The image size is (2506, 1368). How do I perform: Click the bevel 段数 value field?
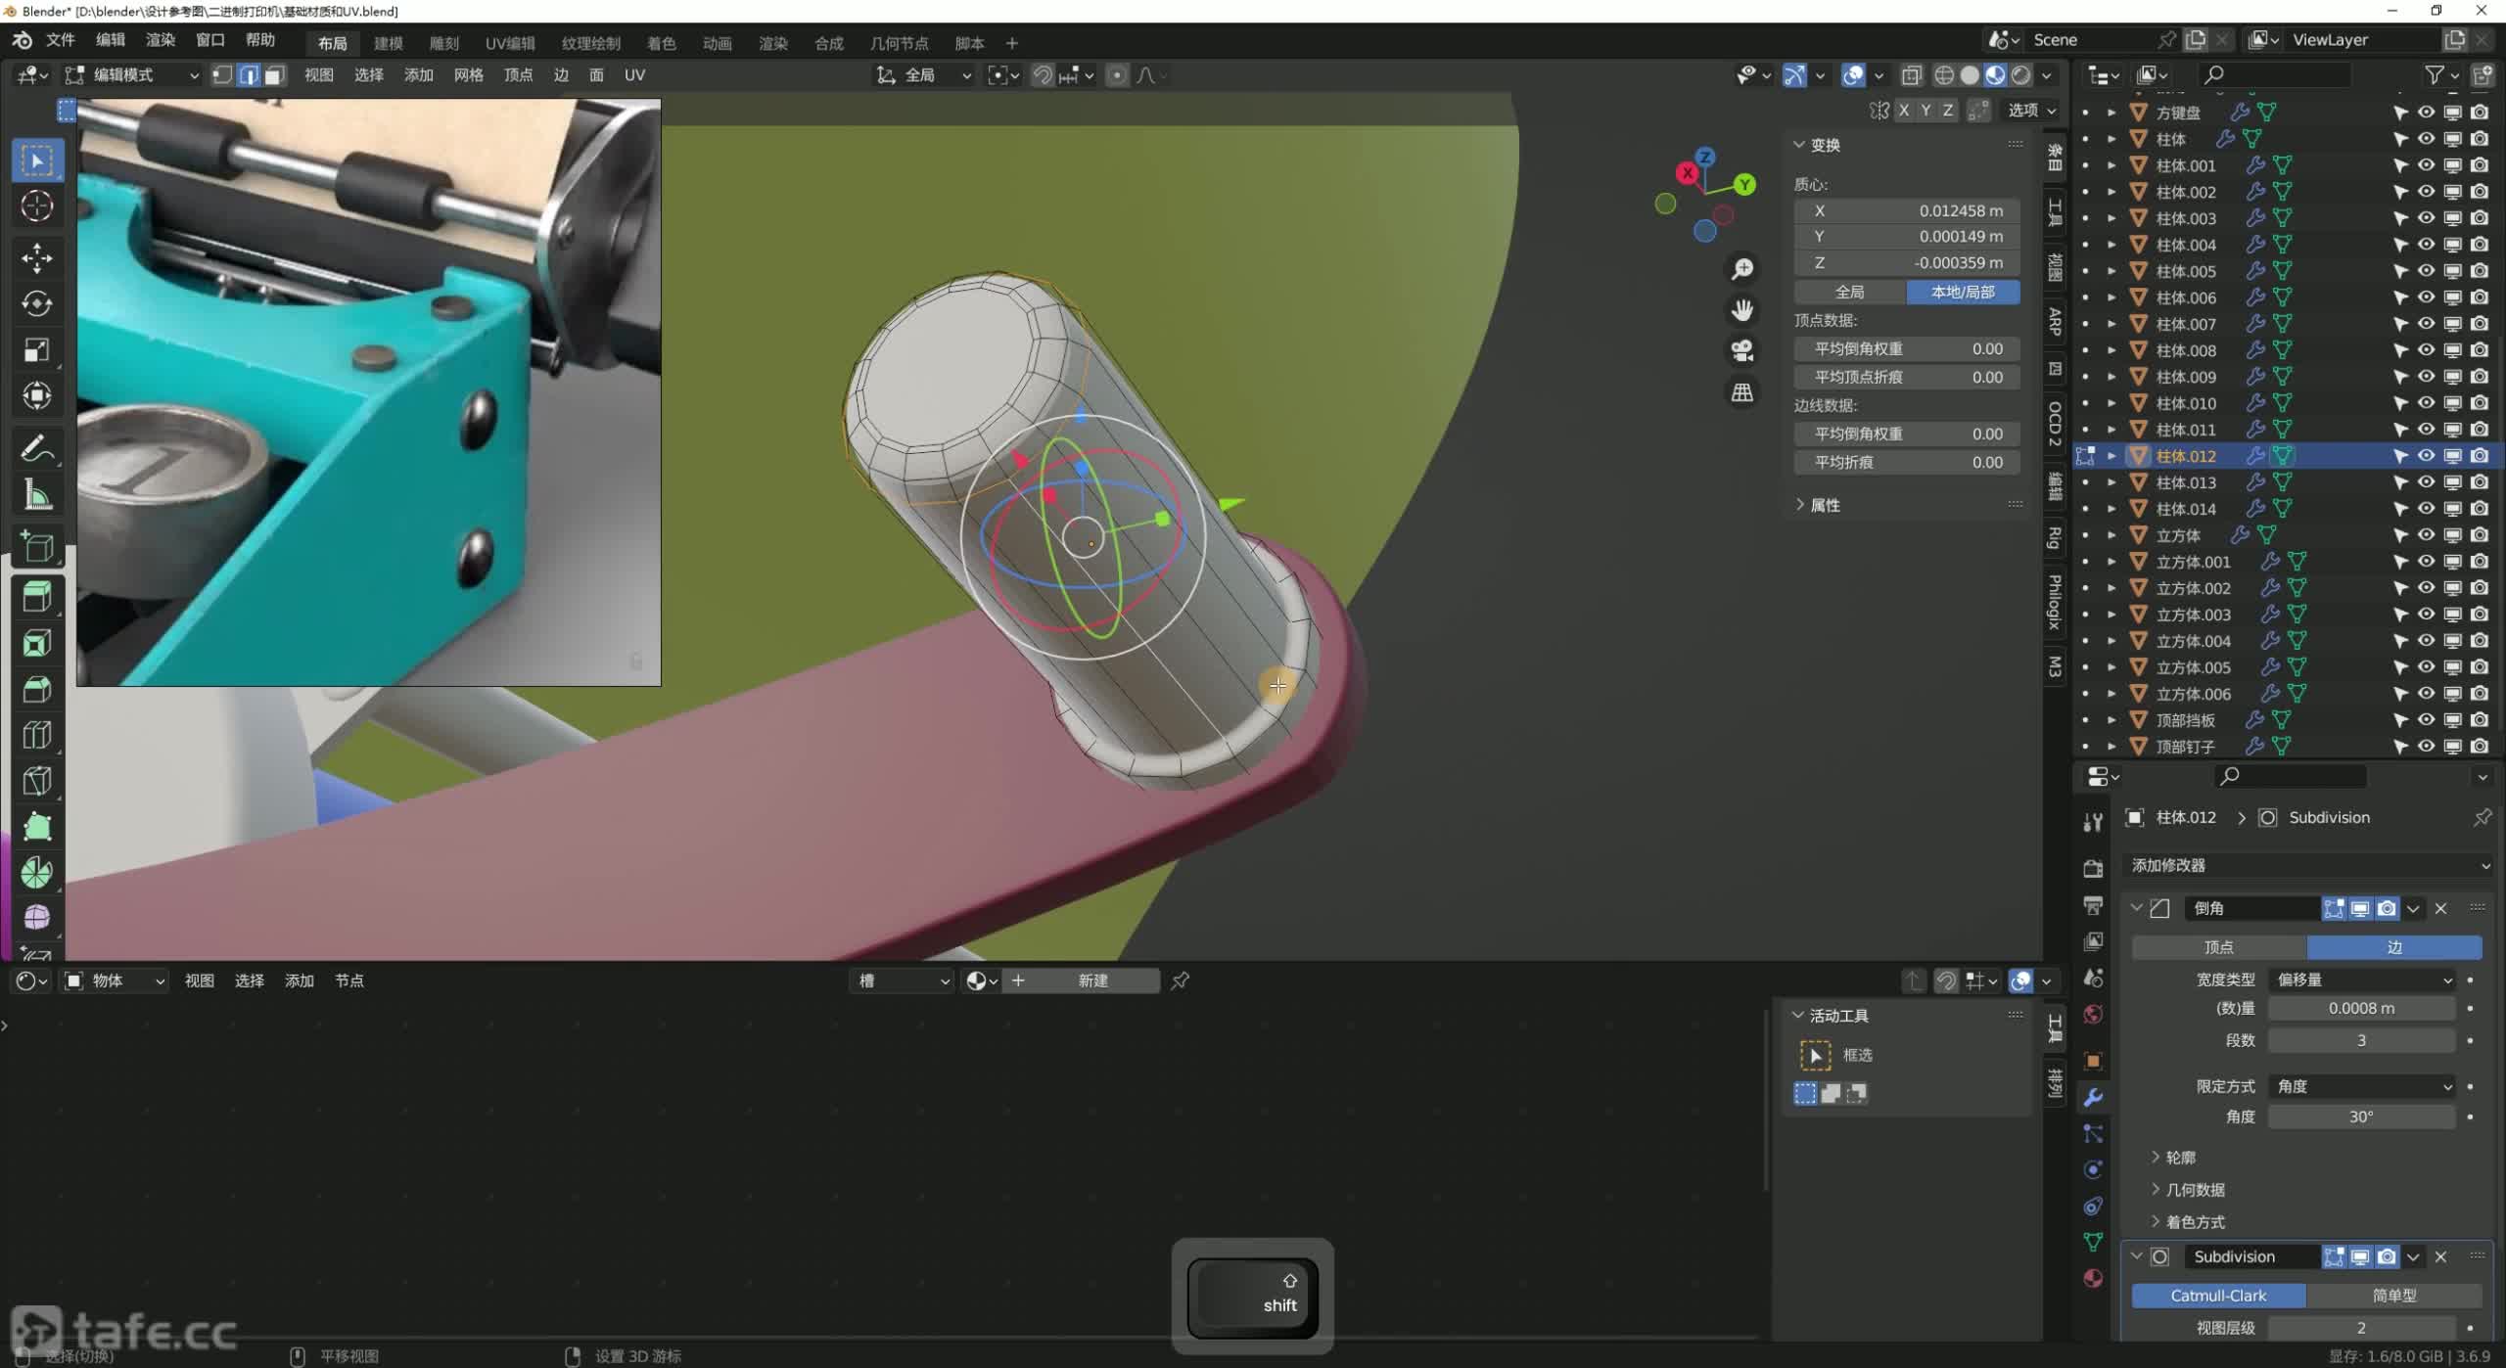pyautogui.click(x=2360, y=1040)
